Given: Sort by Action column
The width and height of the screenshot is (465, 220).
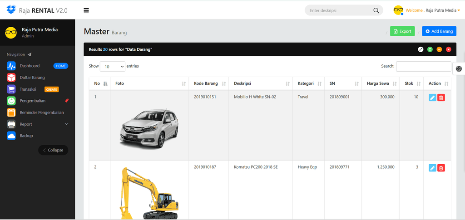Looking at the screenshot, I should 437,84.
